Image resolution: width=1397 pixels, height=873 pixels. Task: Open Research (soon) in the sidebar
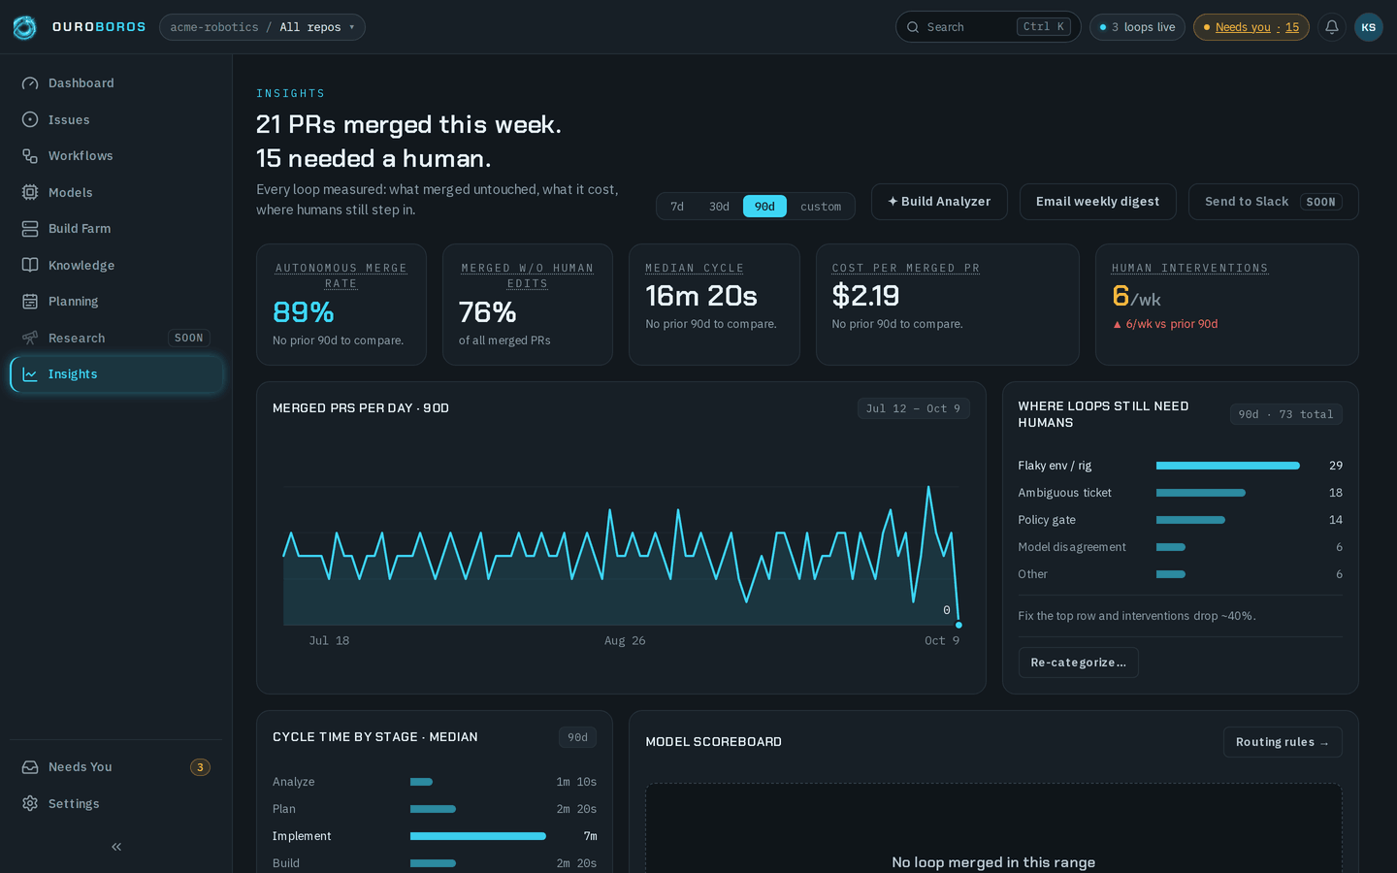(x=116, y=338)
